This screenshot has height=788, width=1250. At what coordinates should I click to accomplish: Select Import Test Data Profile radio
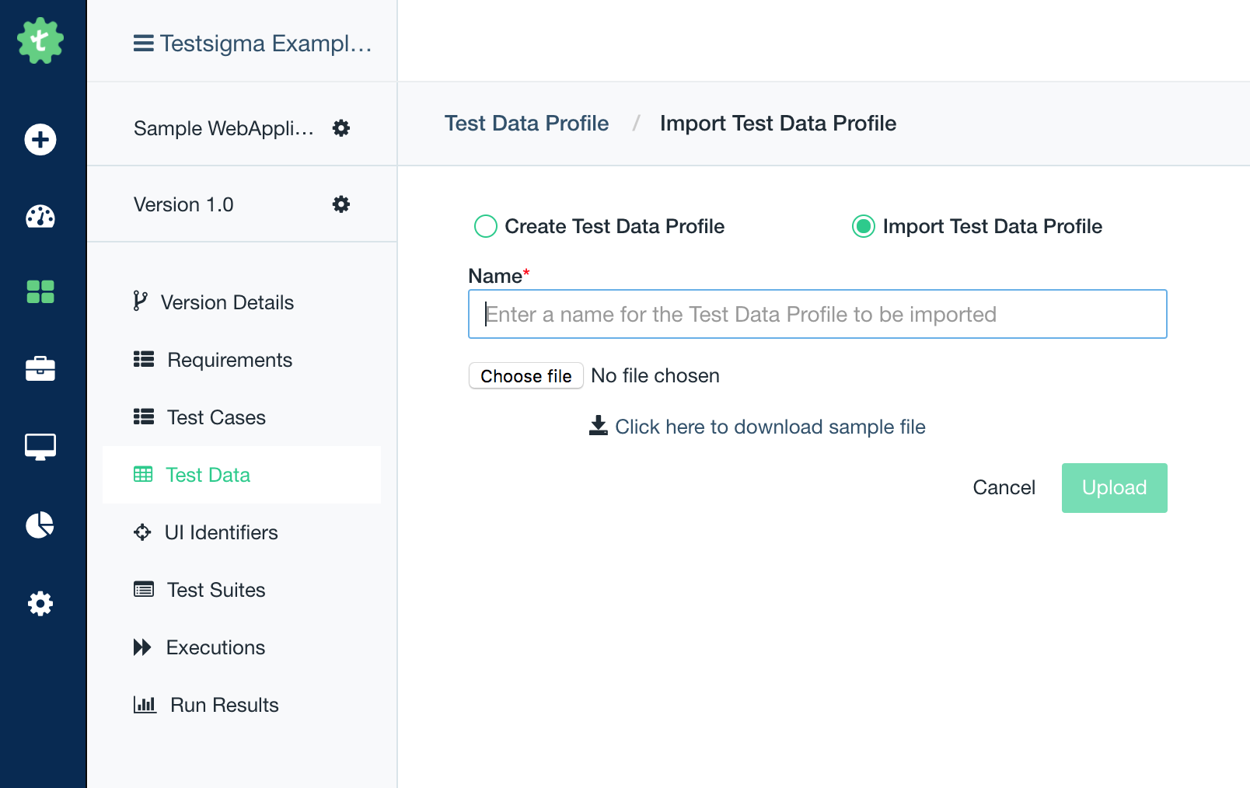click(x=864, y=226)
